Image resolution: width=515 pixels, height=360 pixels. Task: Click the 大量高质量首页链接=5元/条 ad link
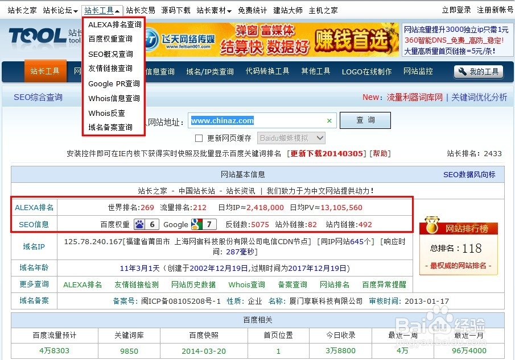(x=450, y=51)
